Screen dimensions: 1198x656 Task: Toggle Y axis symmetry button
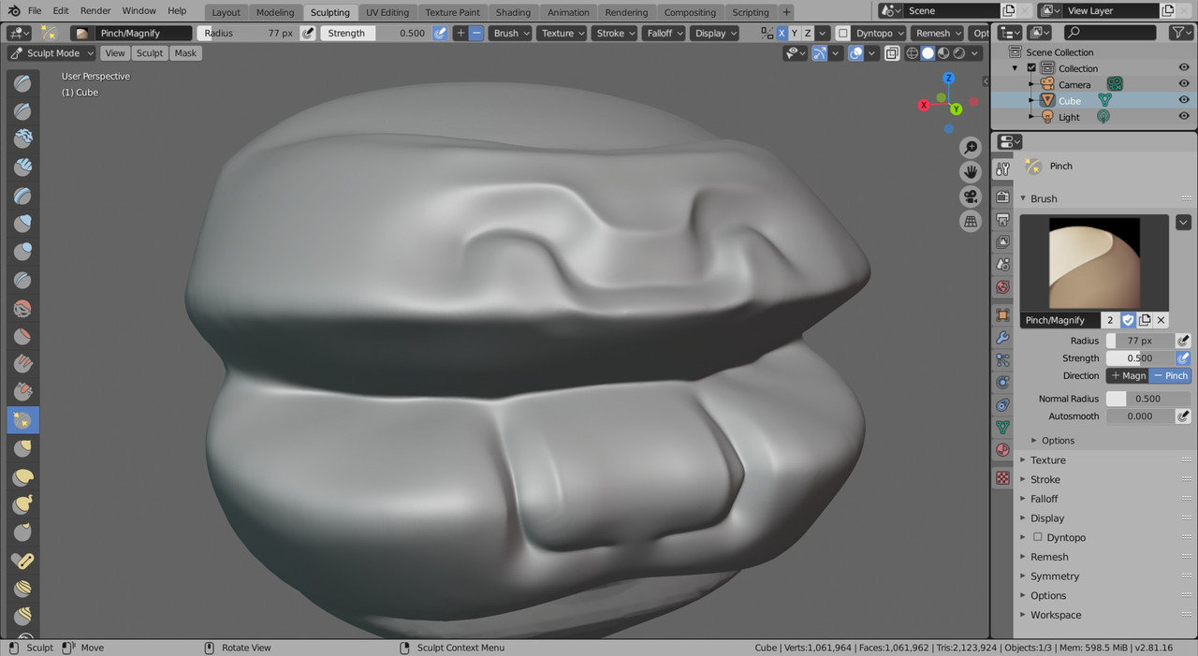click(x=795, y=33)
